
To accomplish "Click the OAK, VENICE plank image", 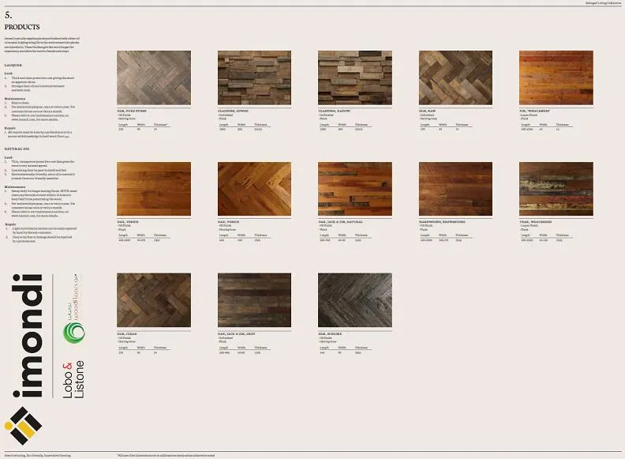I will point(154,189).
